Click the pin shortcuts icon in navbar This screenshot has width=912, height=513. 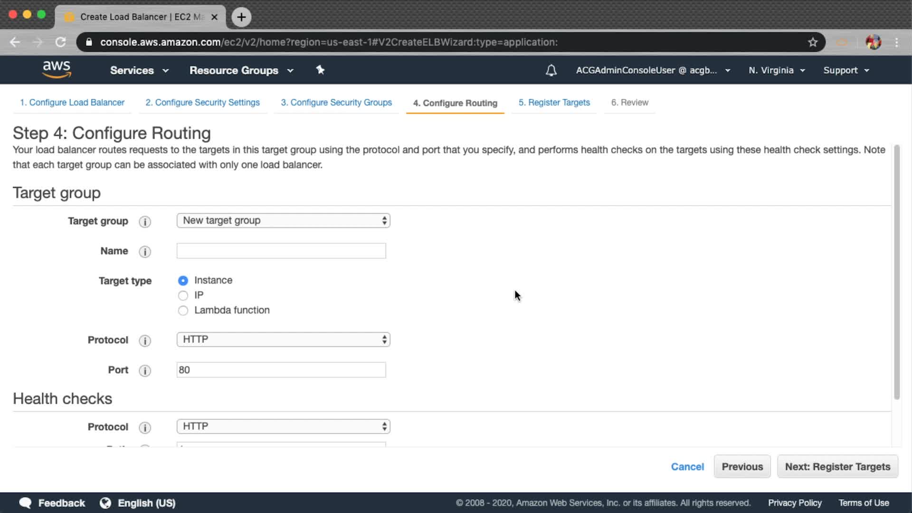point(320,70)
